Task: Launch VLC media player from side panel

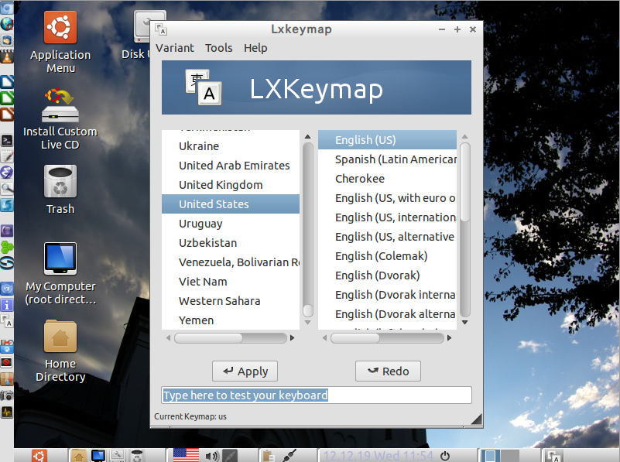Action: (7, 57)
